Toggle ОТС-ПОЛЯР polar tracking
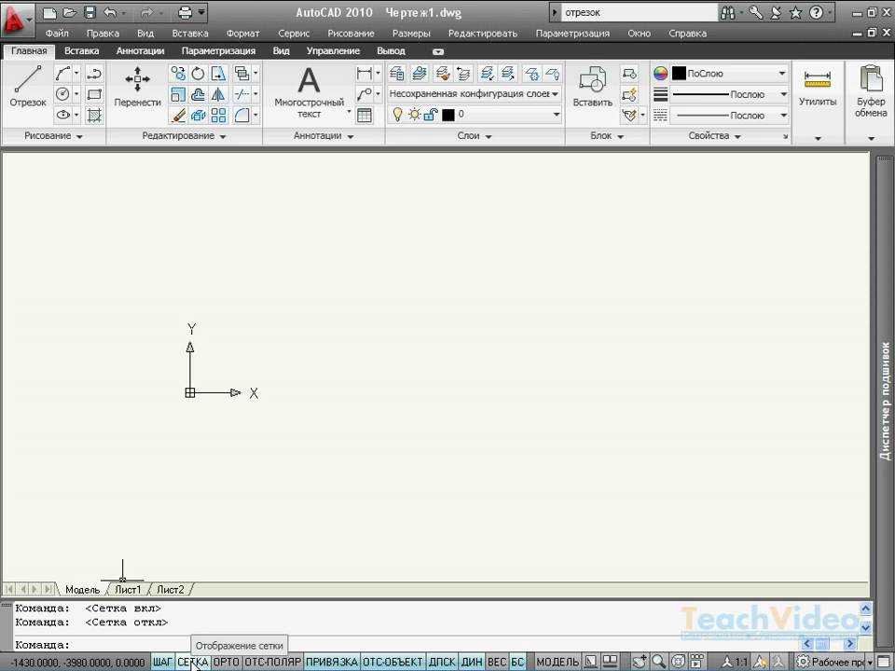This screenshot has width=895, height=671. (x=273, y=662)
